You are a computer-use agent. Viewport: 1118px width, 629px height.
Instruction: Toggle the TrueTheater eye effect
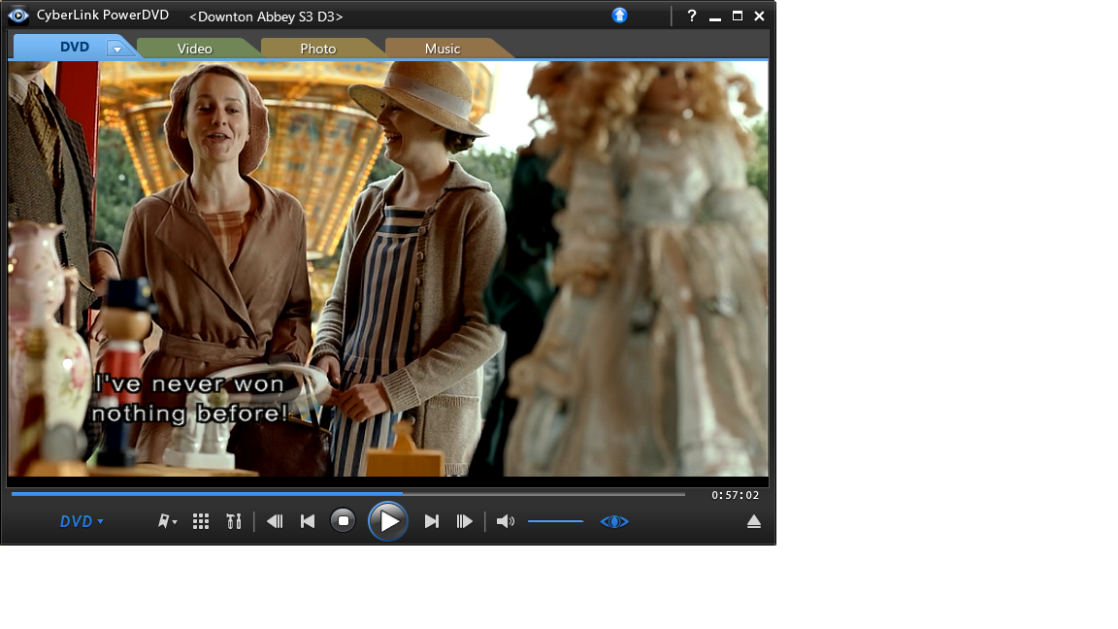coord(614,521)
